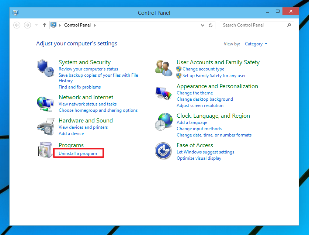Open the User Accounts people icon

[x=164, y=68]
